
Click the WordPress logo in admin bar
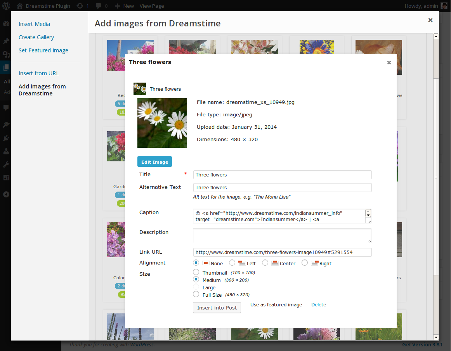[x=6, y=6]
